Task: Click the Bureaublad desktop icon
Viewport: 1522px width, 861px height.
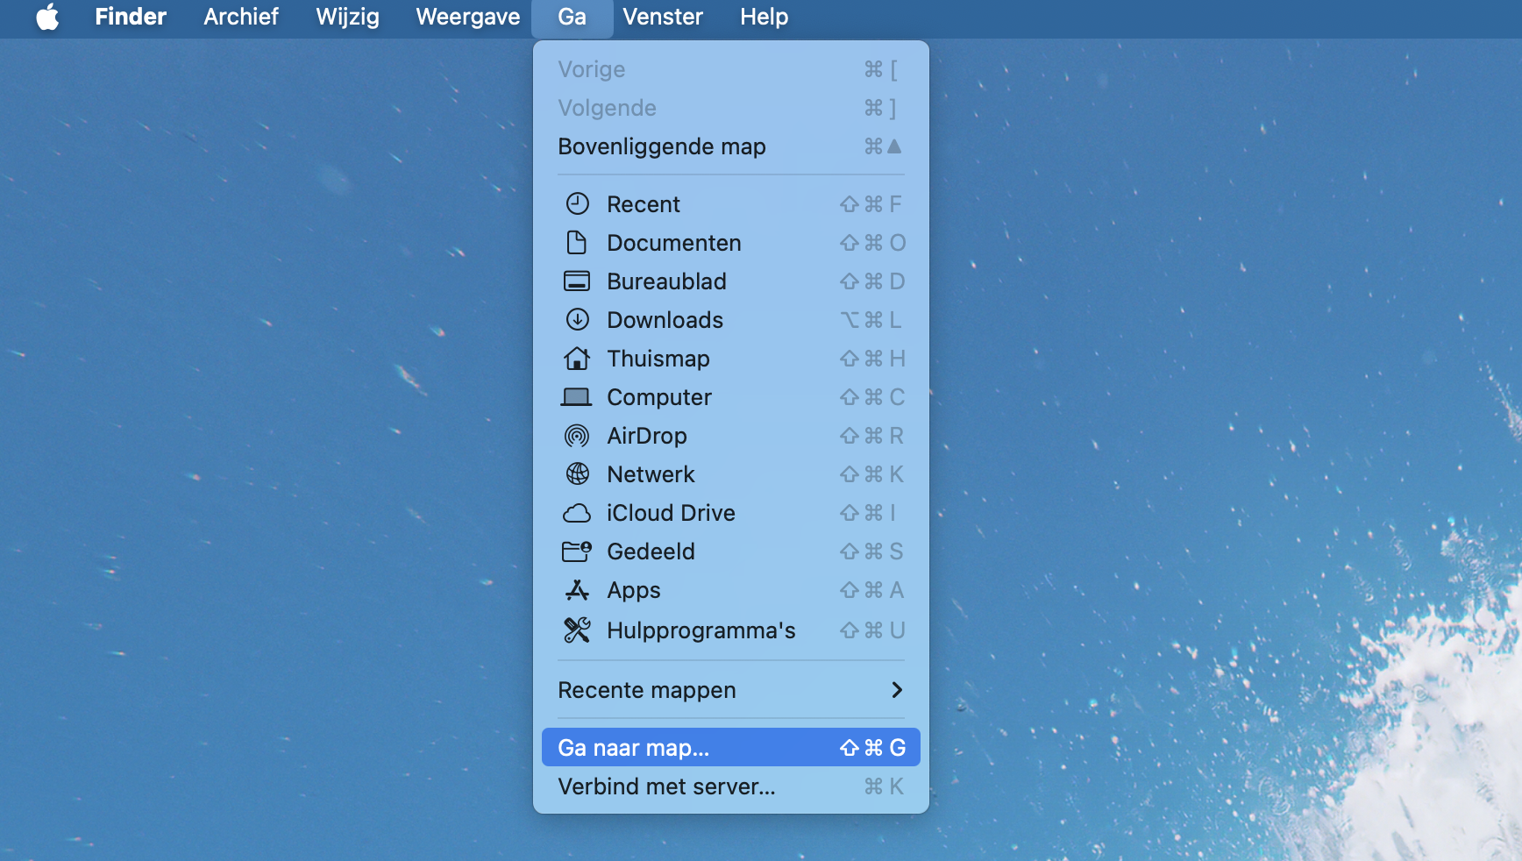Action: 577,281
